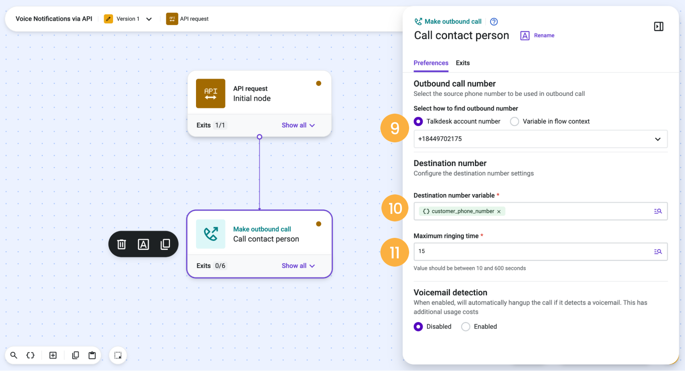The width and height of the screenshot is (685, 371).
Task: Switch to the Preferences tab
Action: pos(431,63)
